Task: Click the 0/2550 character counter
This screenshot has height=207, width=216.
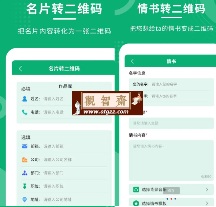Action: pos(206,176)
